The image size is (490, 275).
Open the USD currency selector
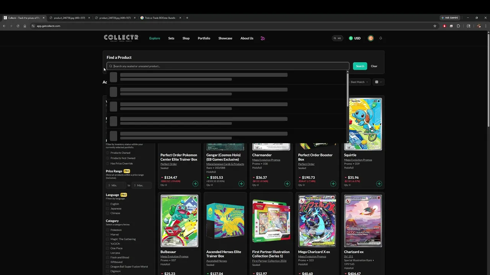[355, 38]
